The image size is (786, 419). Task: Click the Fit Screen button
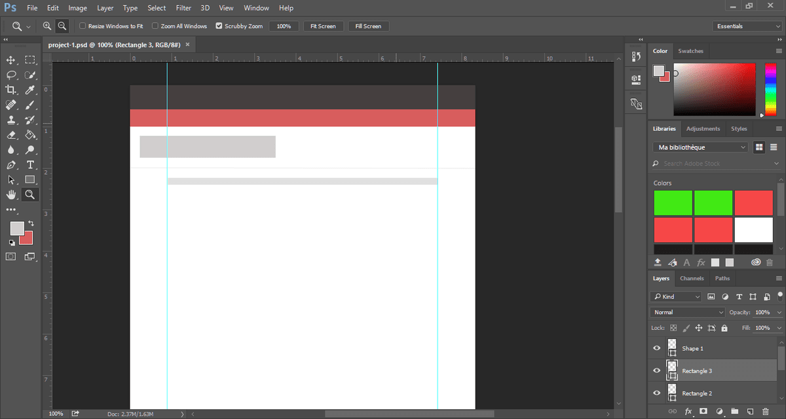click(323, 26)
